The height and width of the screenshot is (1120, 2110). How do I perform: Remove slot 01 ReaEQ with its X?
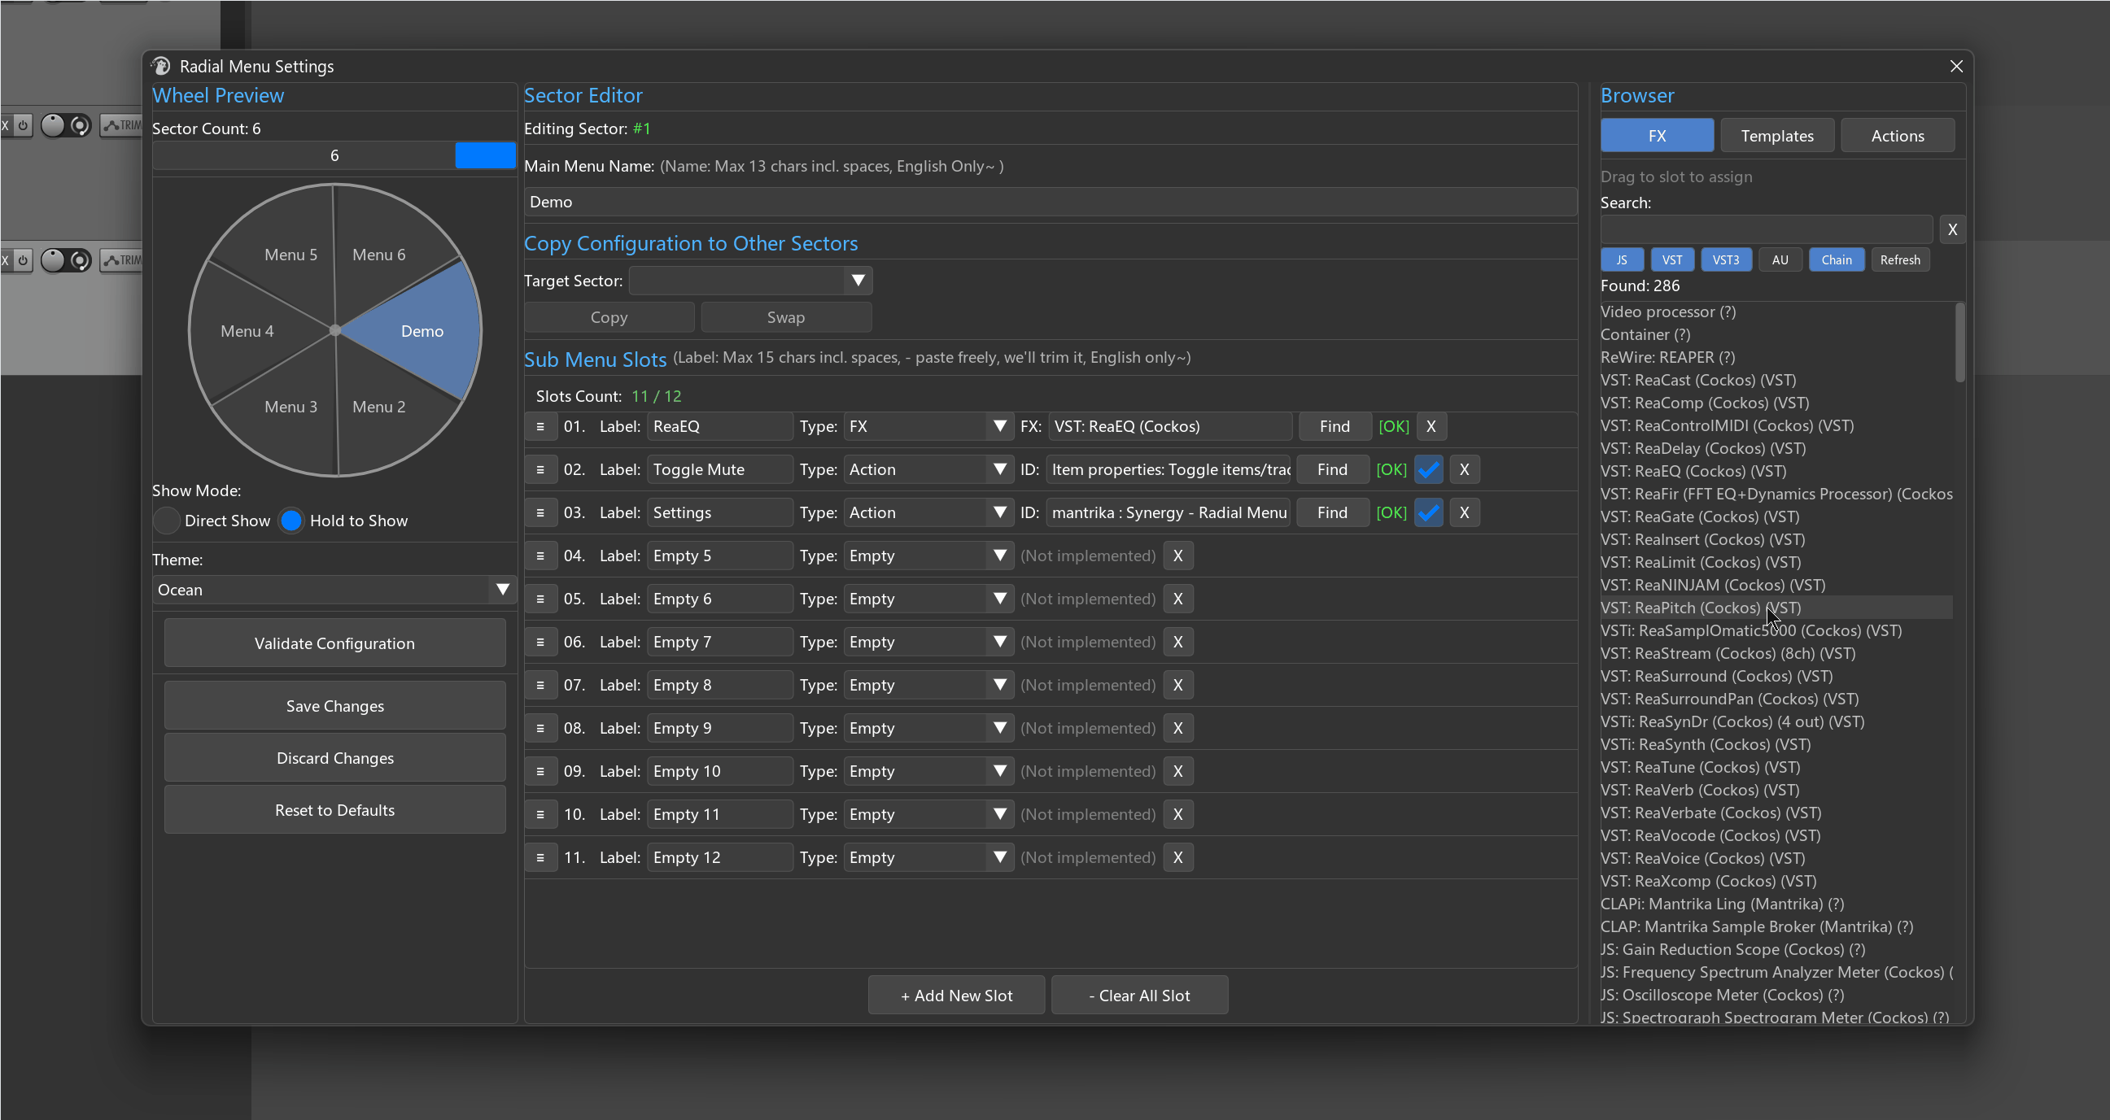click(x=1431, y=426)
